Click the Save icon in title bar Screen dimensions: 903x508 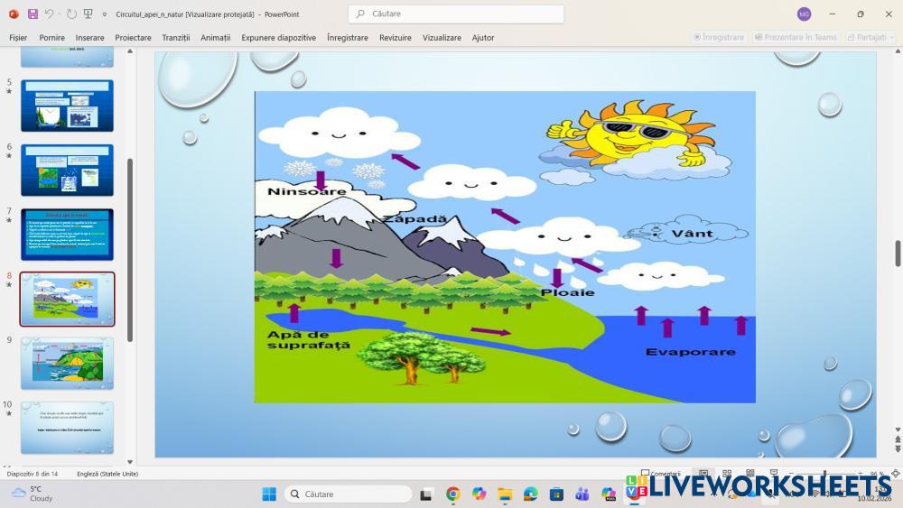tap(33, 14)
